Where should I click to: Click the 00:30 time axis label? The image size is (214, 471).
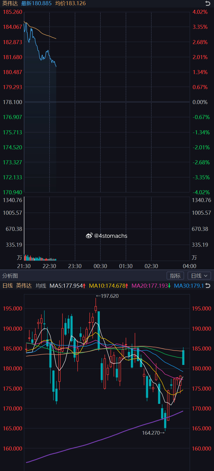100,266
